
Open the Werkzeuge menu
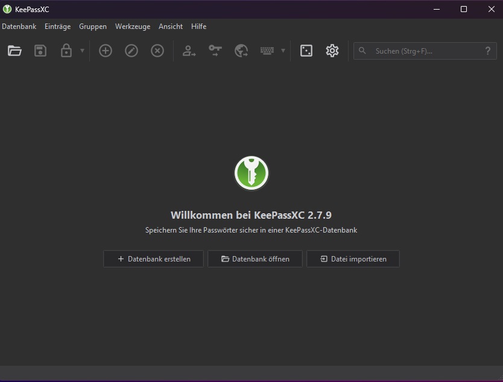[133, 27]
